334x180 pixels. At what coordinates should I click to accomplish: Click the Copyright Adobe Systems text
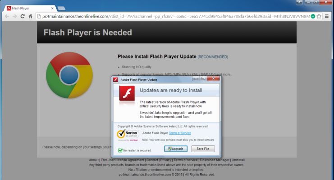163,126
